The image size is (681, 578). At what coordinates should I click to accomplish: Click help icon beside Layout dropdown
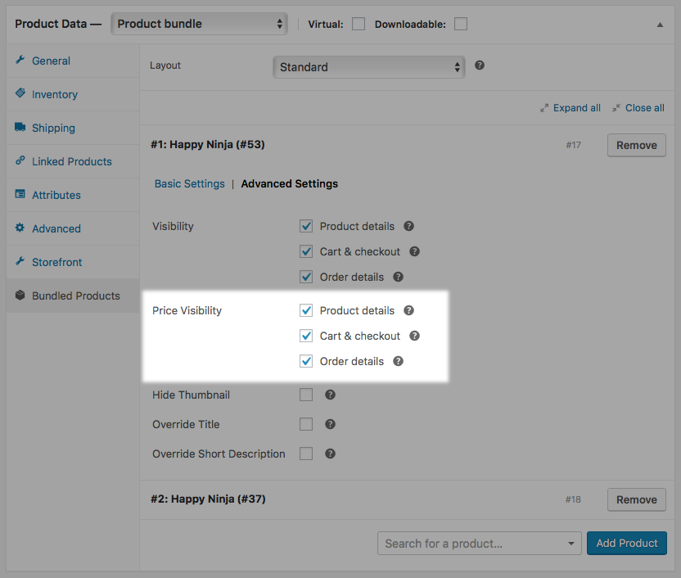[480, 65]
